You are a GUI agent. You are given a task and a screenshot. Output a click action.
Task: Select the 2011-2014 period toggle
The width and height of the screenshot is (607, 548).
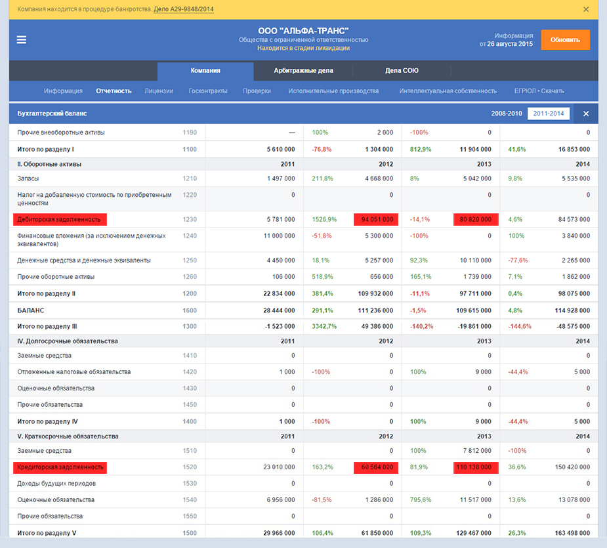[548, 114]
